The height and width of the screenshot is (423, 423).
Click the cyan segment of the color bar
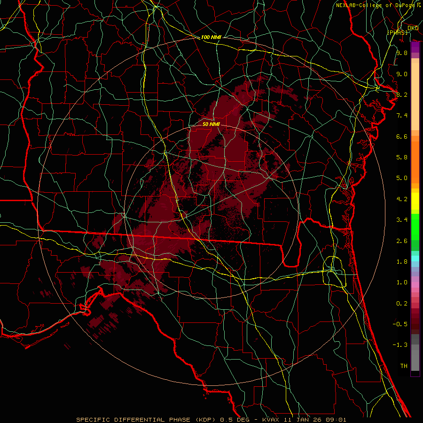pos(415,258)
